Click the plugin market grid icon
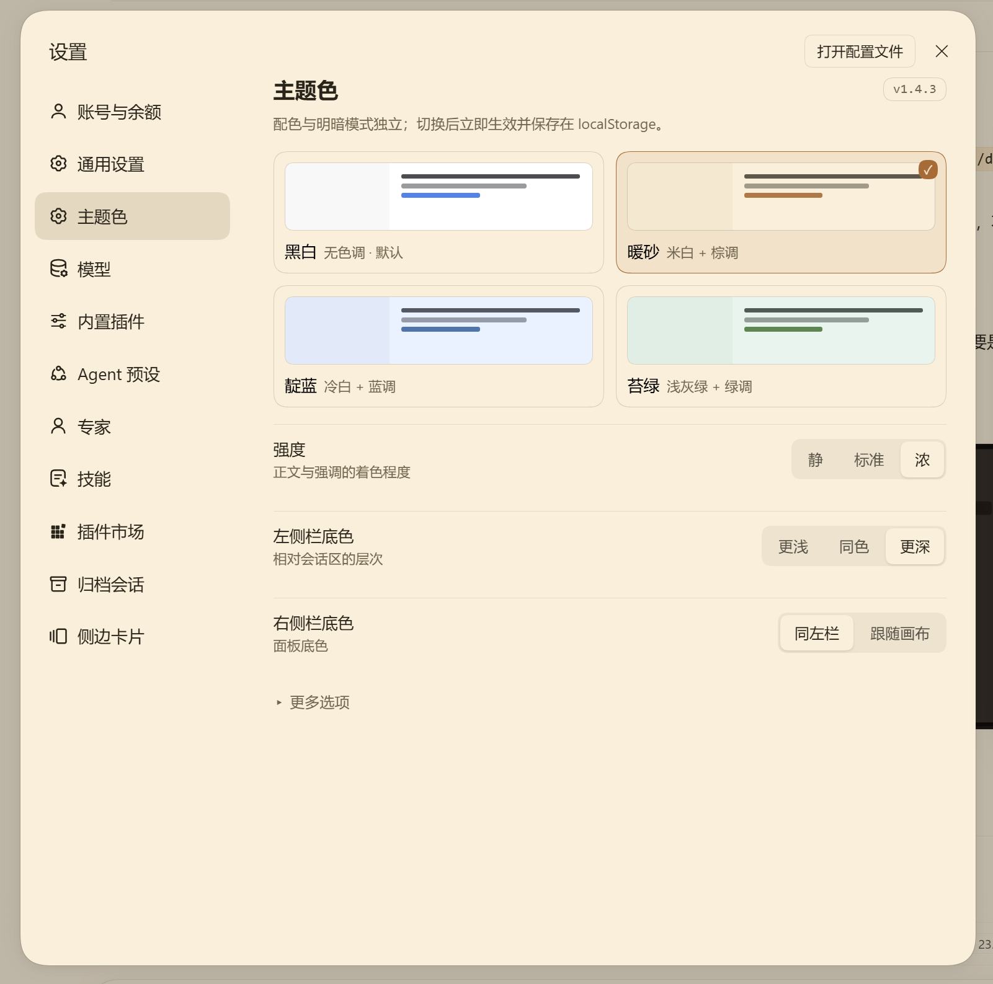The image size is (993, 984). pyautogui.click(x=58, y=531)
